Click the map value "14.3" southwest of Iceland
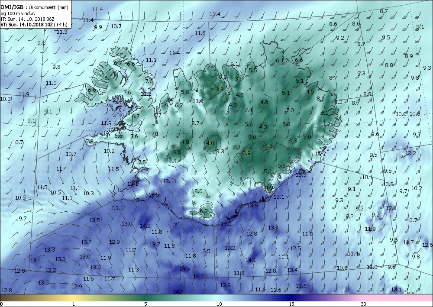The height and width of the screenshot is (307, 433). pos(145,226)
